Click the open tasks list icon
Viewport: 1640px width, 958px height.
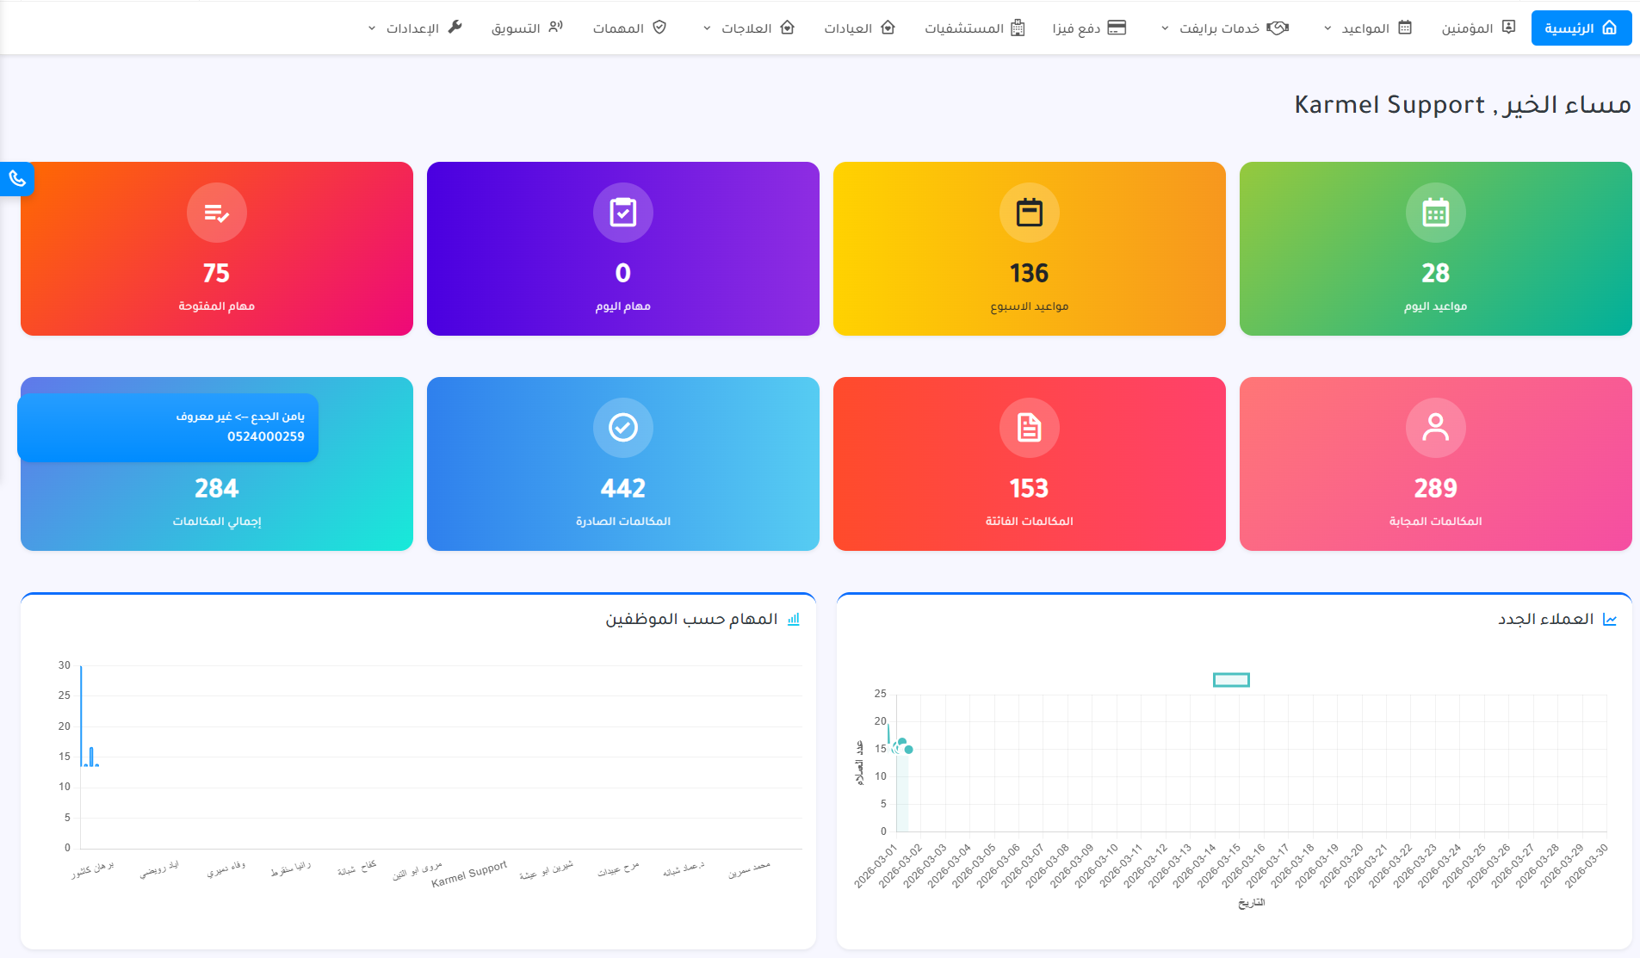pos(216,213)
